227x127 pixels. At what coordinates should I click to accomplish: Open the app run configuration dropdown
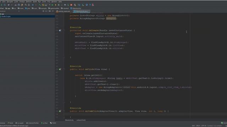coord(46,5)
